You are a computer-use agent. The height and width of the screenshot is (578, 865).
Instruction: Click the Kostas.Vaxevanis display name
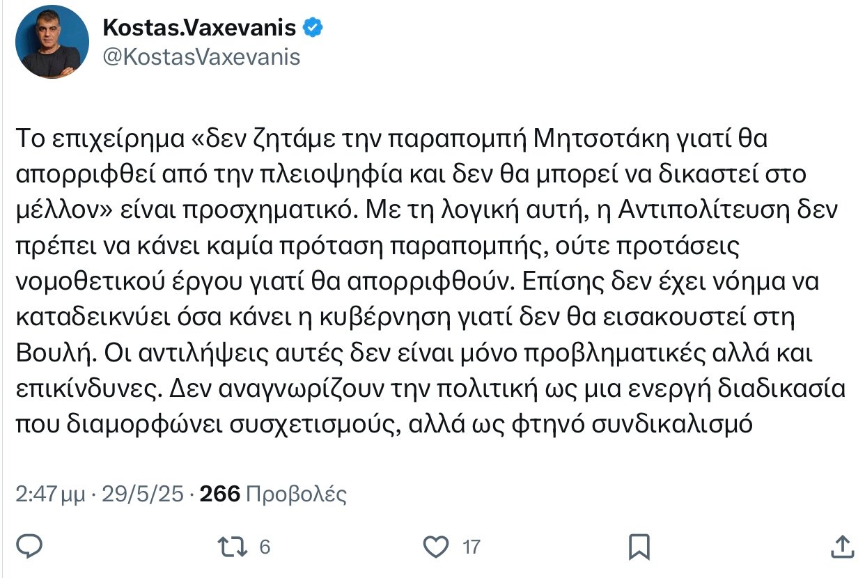[x=199, y=28]
